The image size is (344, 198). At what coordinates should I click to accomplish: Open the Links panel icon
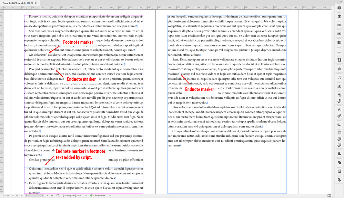[340, 25]
